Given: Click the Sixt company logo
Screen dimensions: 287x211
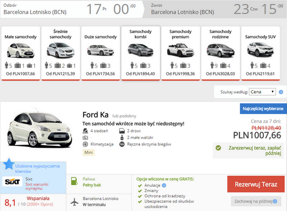Looking at the screenshot, I should click(12, 182).
